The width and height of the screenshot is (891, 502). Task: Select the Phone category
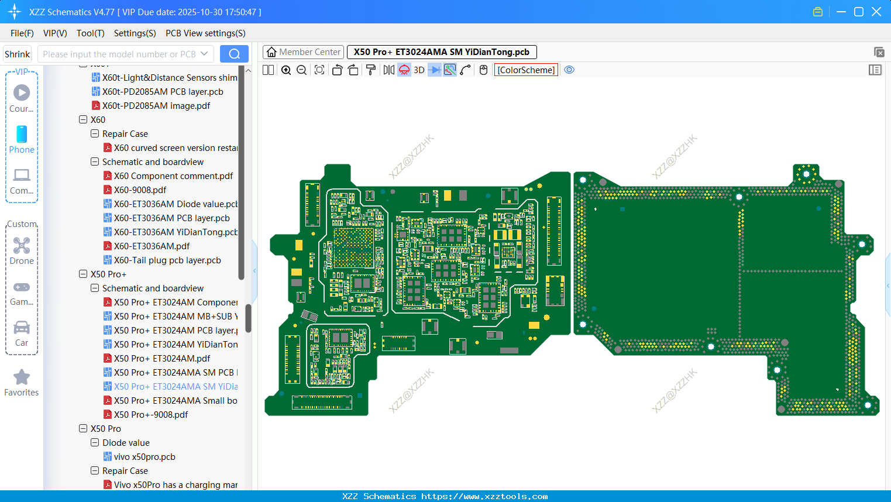22,139
